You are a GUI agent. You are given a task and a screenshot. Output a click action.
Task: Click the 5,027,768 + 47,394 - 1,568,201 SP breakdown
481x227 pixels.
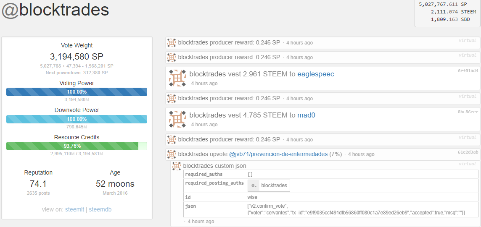(77, 66)
